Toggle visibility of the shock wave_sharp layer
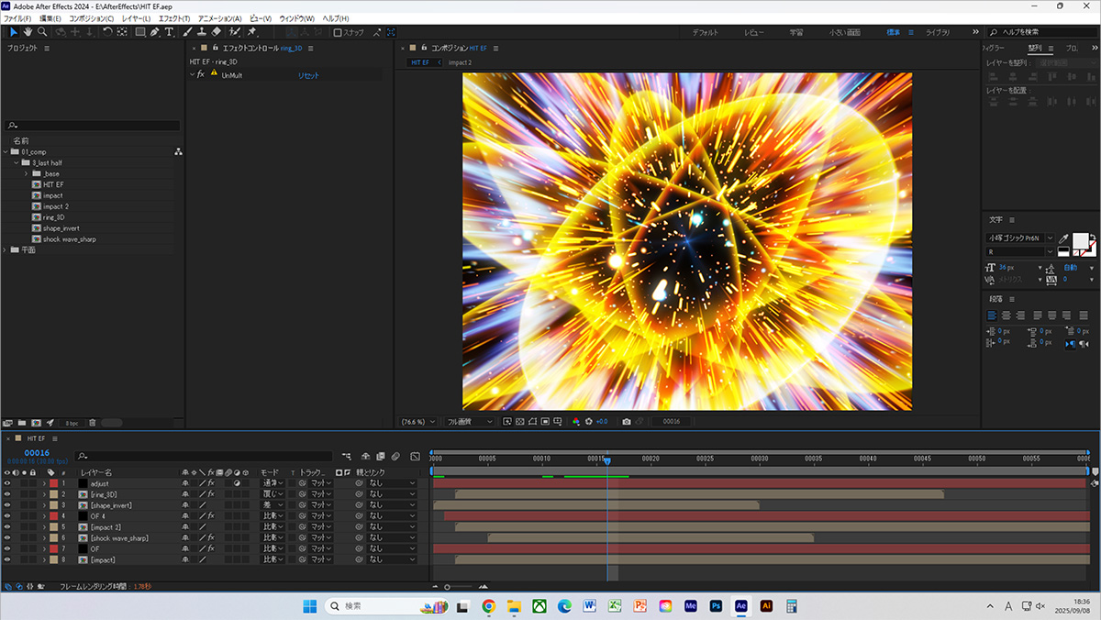Screen dimensions: 1101x620 (x=7, y=538)
